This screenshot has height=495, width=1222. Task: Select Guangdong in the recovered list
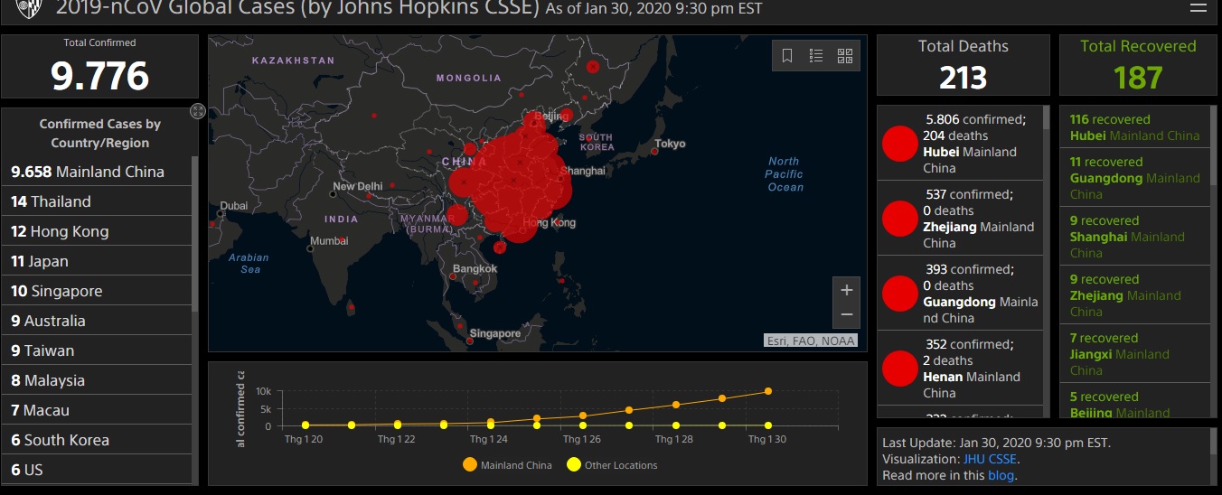tap(1134, 178)
